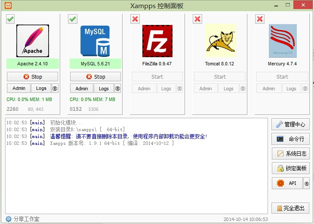This screenshot has width=314, height=224.
Task: Click 锁定面板 lock panel button
Action: (x=291, y=168)
